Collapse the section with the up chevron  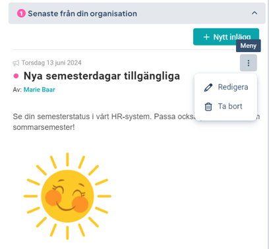(254, 13)
